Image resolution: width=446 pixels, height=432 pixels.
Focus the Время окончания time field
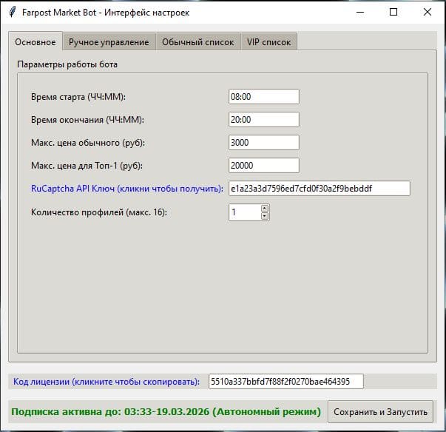click(263, 120)
